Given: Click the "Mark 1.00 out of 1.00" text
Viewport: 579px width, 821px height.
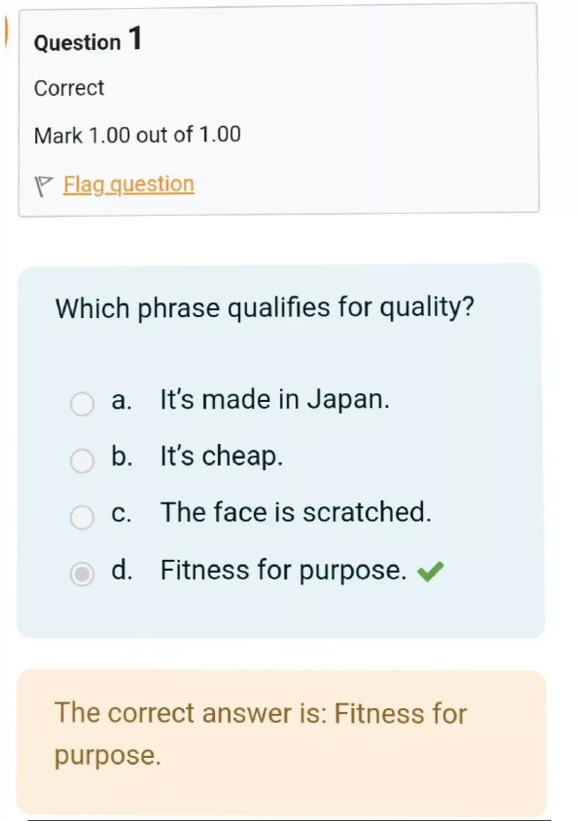Looking at the screenshot, I should tap(137, 135).
